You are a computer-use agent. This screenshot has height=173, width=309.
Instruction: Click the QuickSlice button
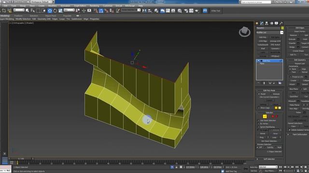294,97
